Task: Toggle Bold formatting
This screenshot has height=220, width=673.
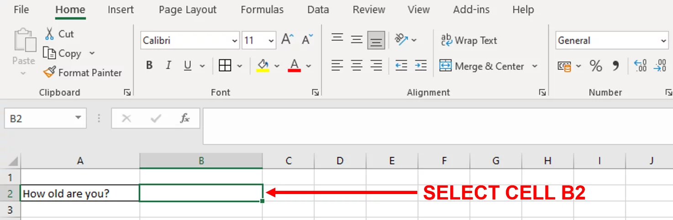Action: click(x=149, y=66)
